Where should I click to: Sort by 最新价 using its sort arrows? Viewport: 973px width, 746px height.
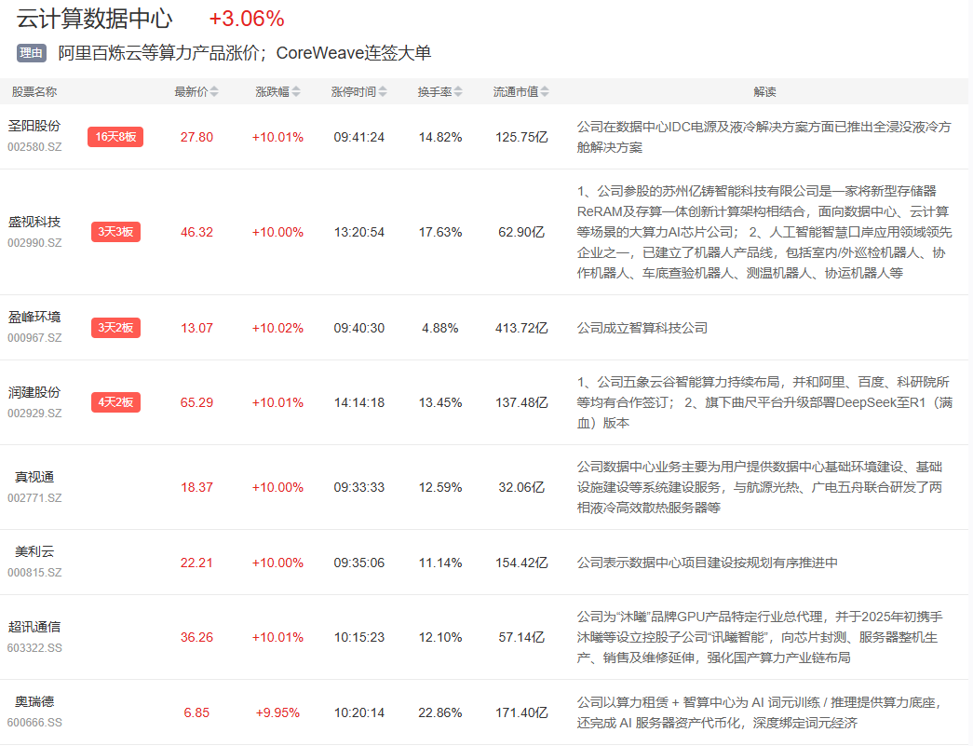pos(214,92)
